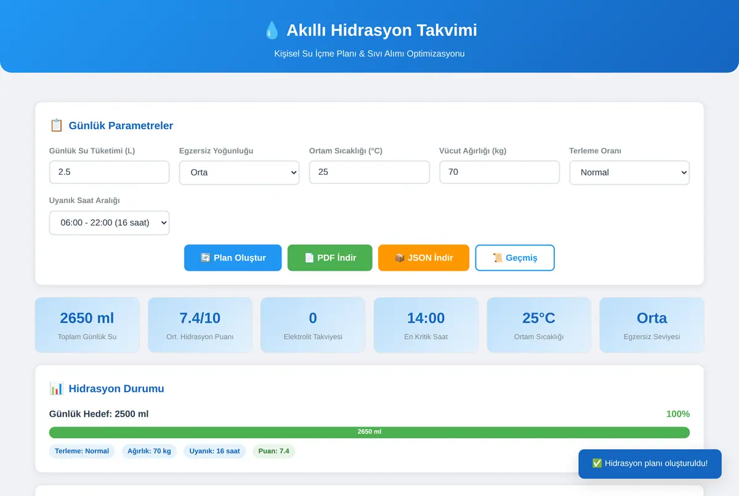Click the Plan Oluştur button
Screen dimensions: 739x496
coord(233,258)
